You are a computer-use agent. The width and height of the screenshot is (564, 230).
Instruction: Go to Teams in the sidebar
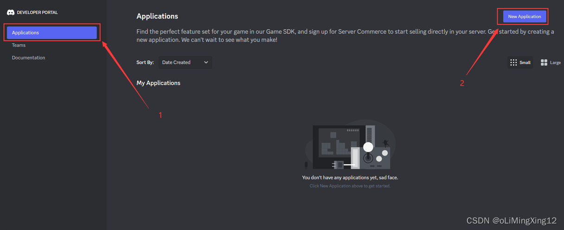pyautogui.click(x=19, y=45)
